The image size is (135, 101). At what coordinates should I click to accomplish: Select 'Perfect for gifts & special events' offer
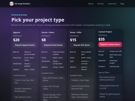[x=110, y=95]
